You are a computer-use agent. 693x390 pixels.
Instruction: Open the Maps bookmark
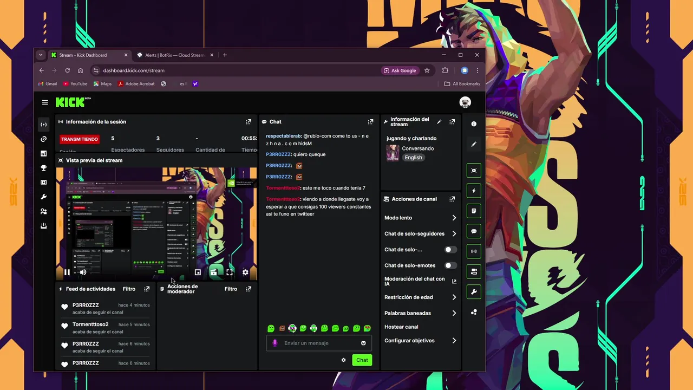pos(102,84)
